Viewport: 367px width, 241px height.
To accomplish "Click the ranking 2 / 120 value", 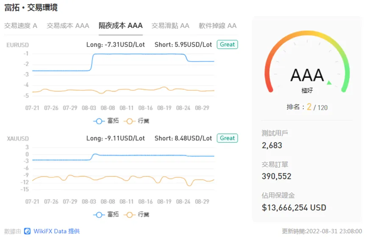I will click(317, 107).
